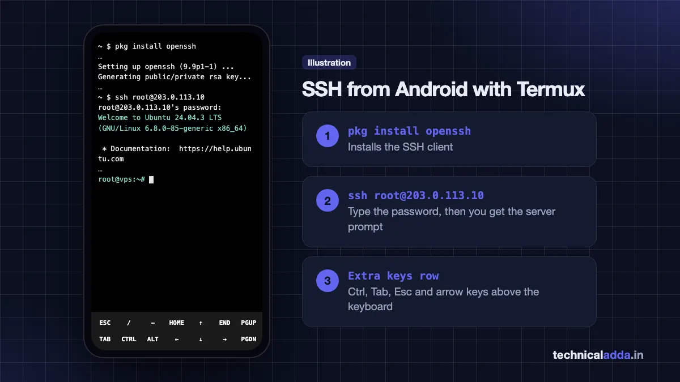
Task: Tap the dash key in the extra row
Action: click(153, 323)
